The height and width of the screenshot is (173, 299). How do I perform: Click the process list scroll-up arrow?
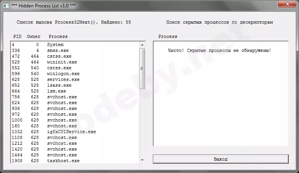click(142, 45)
